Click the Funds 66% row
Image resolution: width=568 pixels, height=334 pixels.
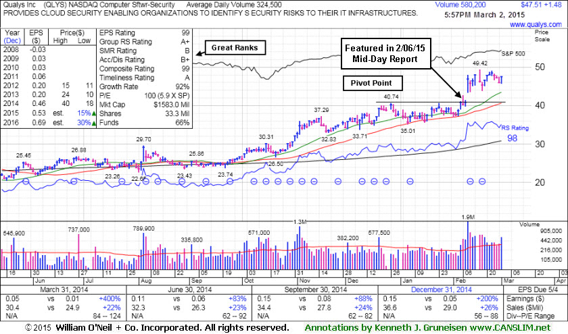click(x=145, y=123)
